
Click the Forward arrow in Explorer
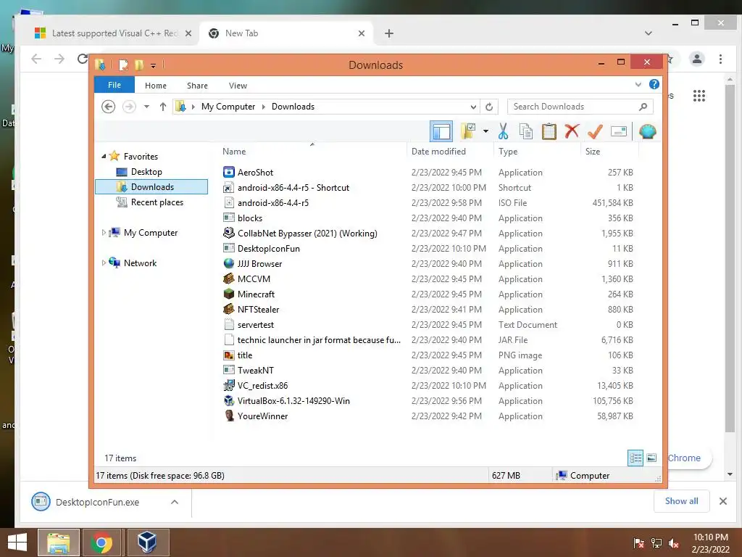point(129,107)
